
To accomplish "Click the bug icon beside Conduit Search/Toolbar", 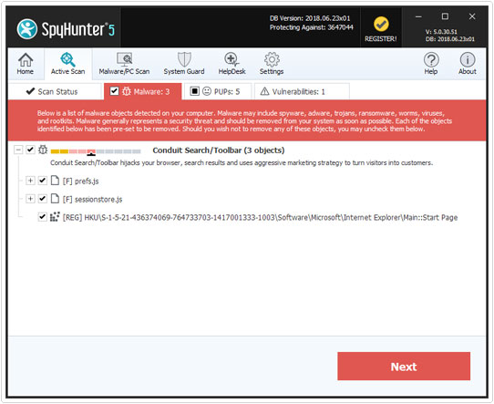I will coord(43,150).
